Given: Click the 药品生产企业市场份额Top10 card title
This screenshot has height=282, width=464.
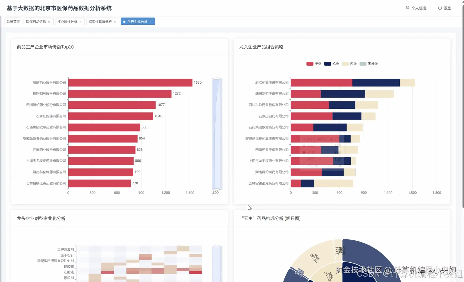Looking at the screenshot, I should click(x=45, y=47).
